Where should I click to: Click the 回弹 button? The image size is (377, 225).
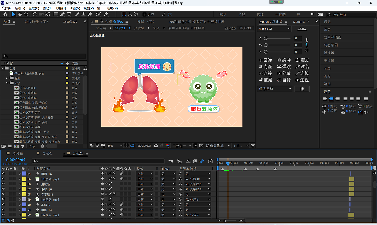coord(265,60)
